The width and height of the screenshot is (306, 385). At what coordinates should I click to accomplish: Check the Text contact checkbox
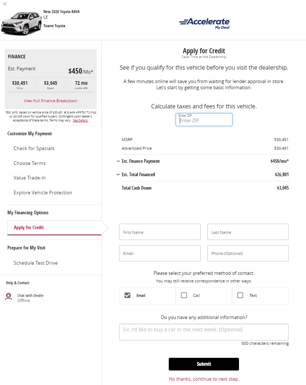[x=240, y=295]
